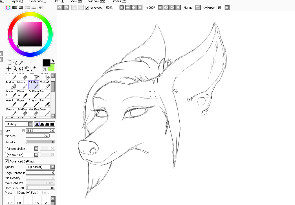Select the rectangular selection tool
This screenshot has width=295, height=205.
click(9, 63)
